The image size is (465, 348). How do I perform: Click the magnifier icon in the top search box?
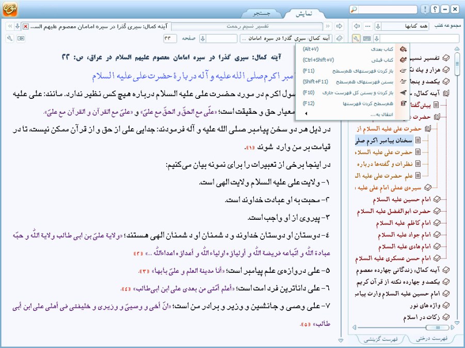click(x=354, y=9)
